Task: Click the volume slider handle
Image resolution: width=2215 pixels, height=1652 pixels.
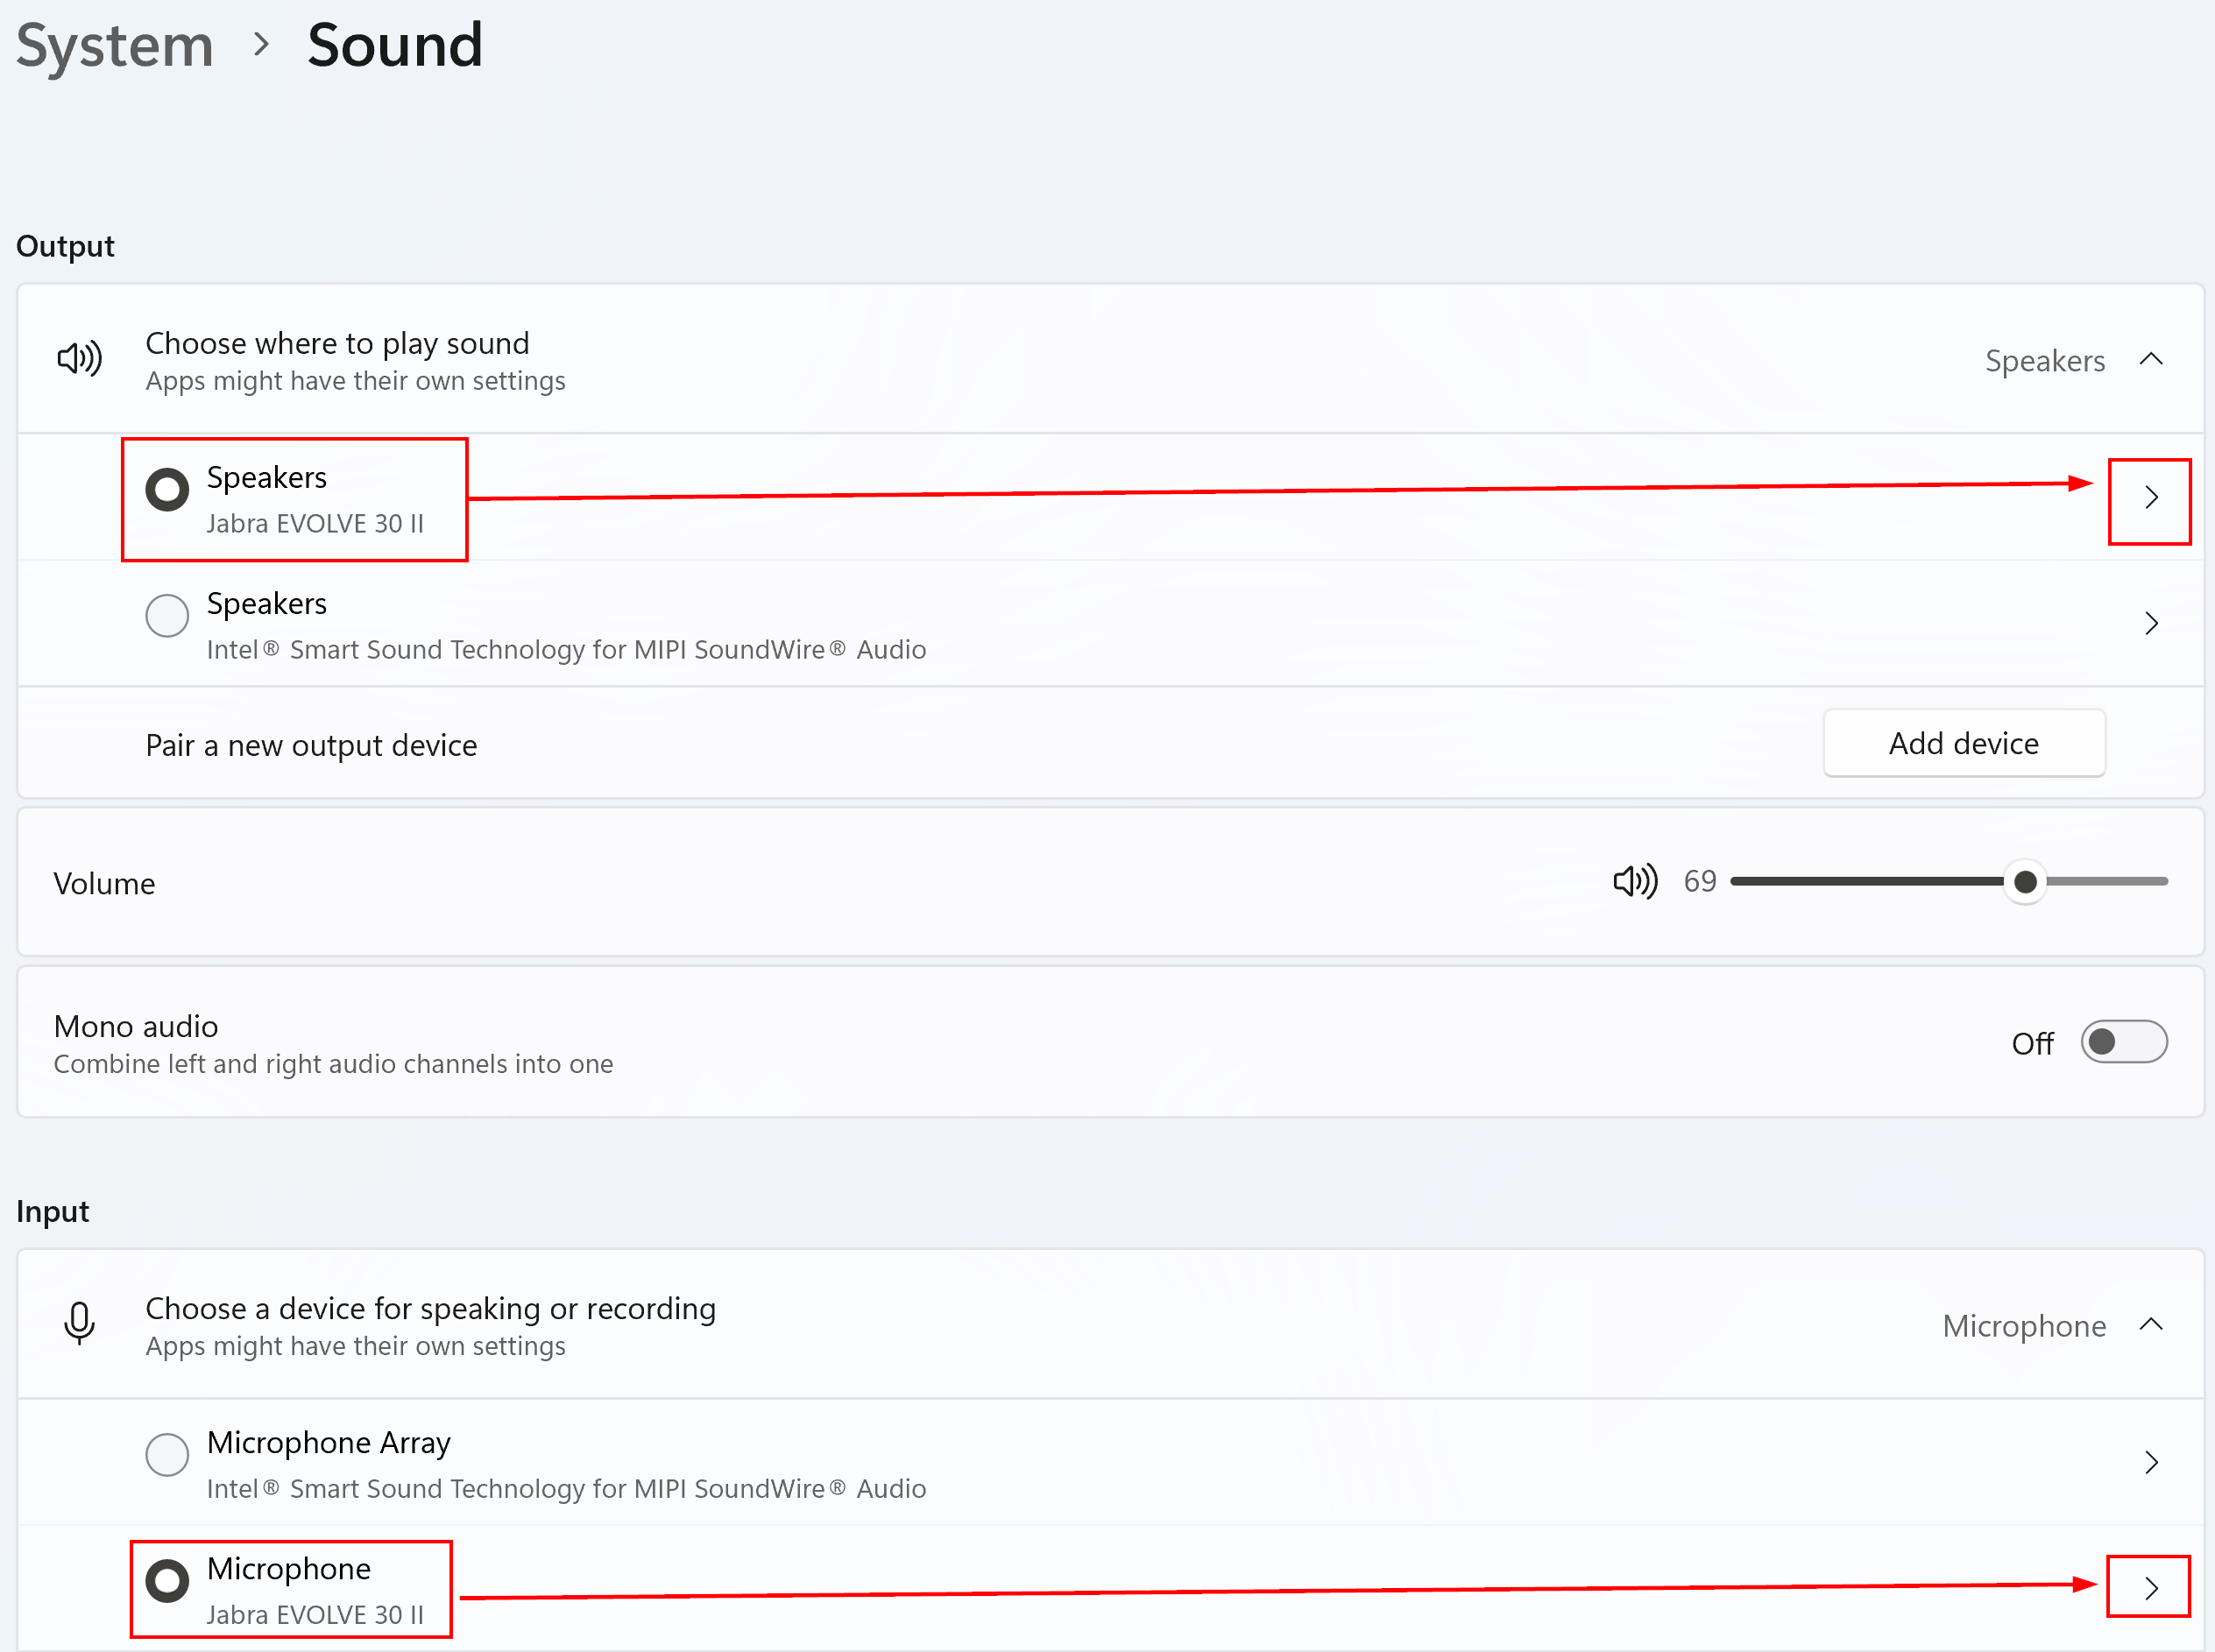Action: click(2025, 882)
